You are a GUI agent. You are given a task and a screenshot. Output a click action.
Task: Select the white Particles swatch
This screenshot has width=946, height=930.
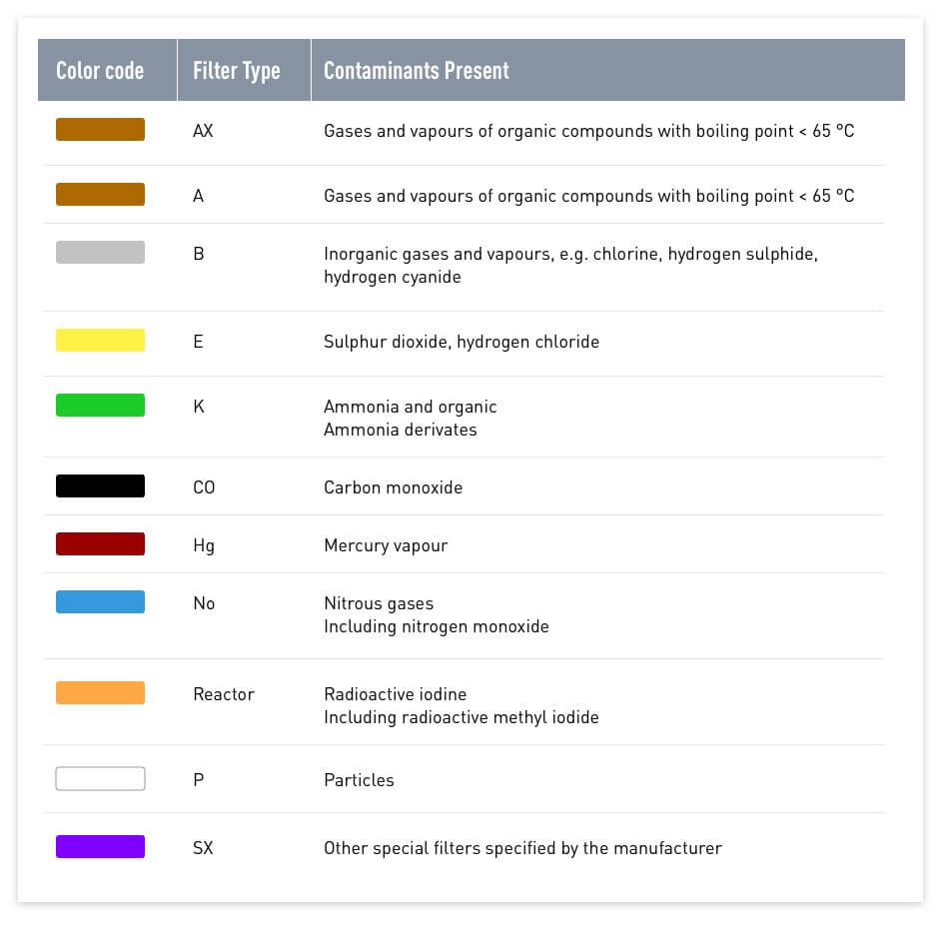pyautogui.click(x=100, y=779)
